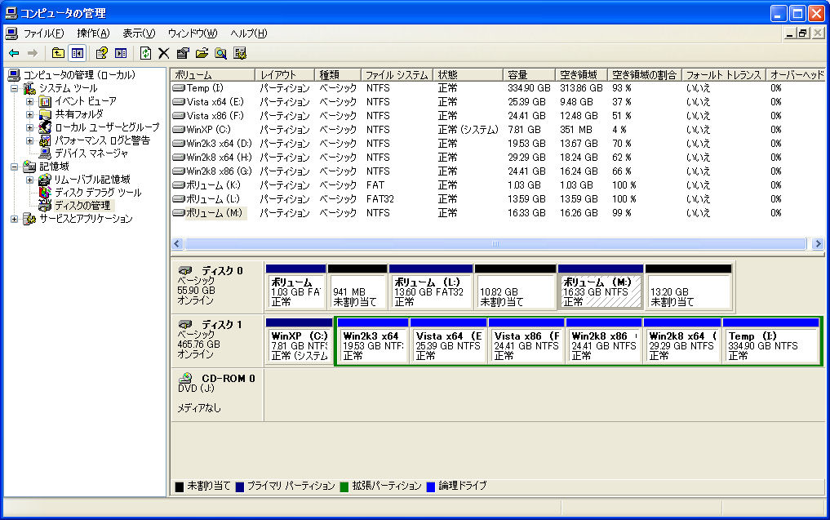
Task: Click the magnifier Explore toolbar icon
Action: click(x=220, y=53)
